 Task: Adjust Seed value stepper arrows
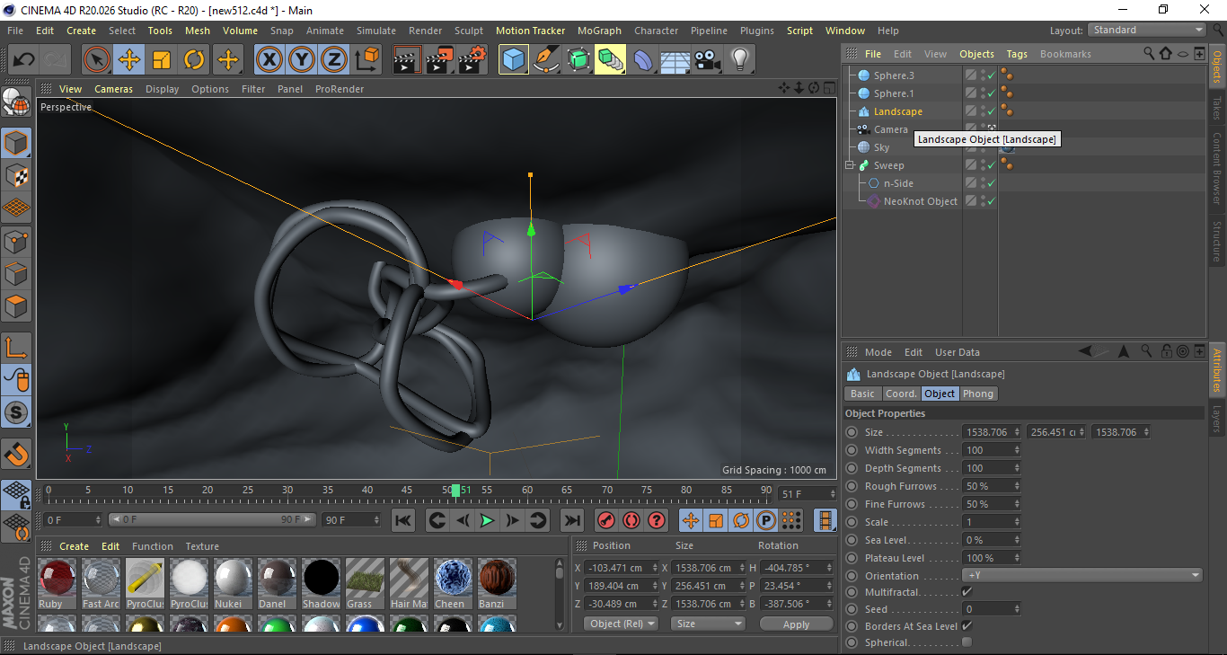pos(1017,609)
